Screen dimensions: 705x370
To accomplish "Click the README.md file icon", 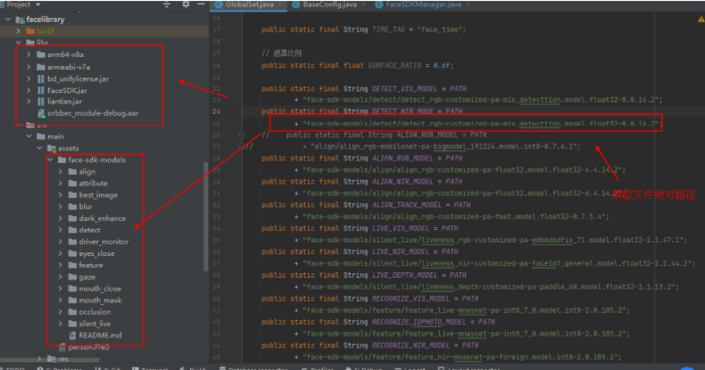I will pos(73,335).
